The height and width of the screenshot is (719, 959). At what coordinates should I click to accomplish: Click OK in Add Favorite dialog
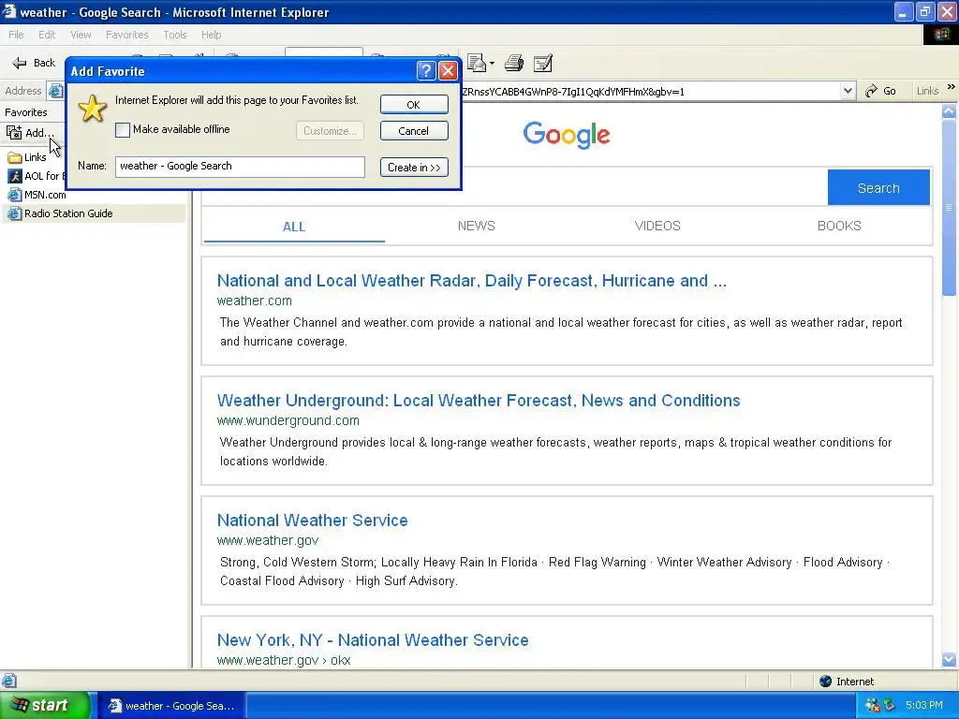(x=414, y=105)
